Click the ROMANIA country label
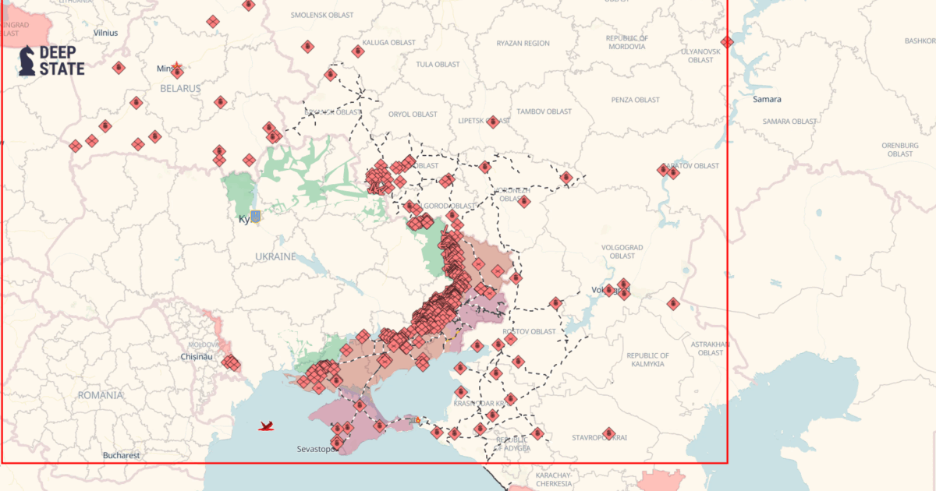936x491 pixels. pos(100,395)
